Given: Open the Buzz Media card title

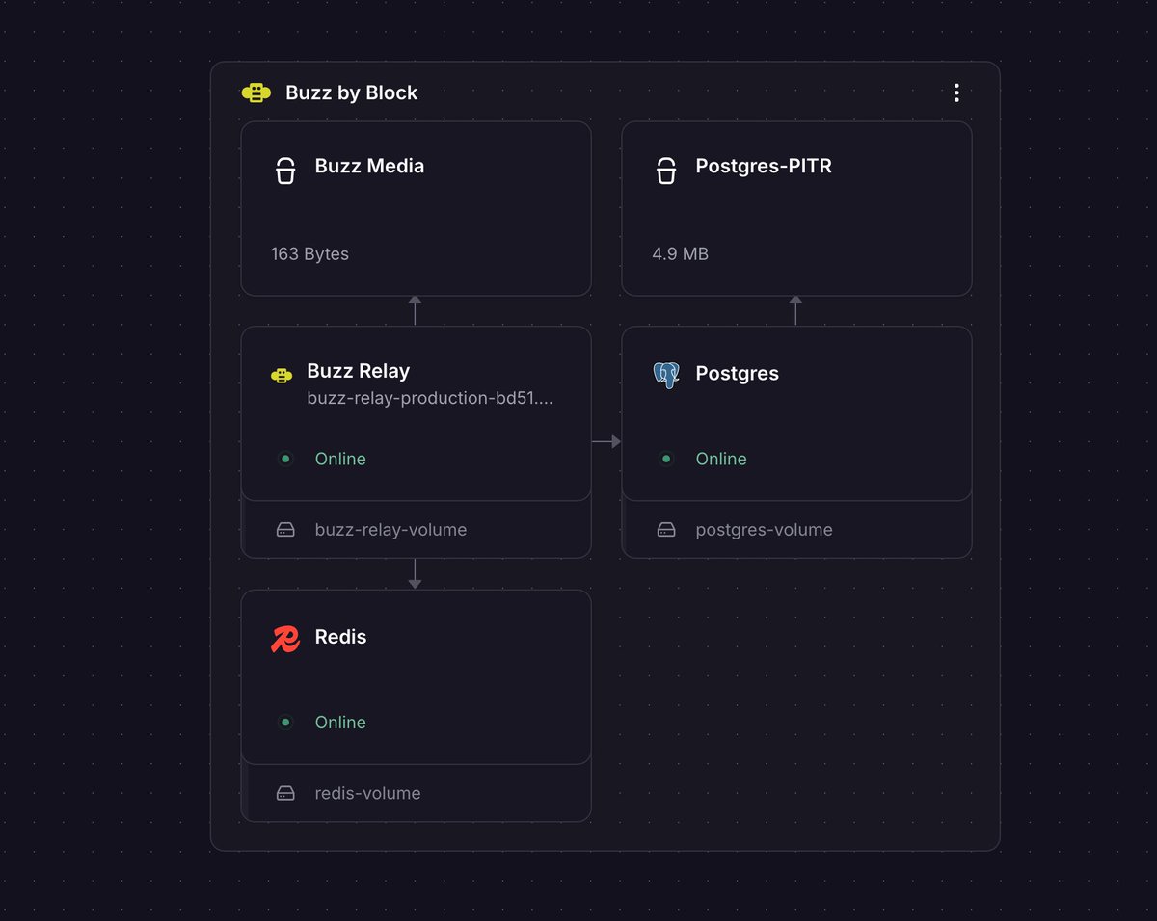Looking at the screenshot, I should pyautogui.click(x=369, y=166).
